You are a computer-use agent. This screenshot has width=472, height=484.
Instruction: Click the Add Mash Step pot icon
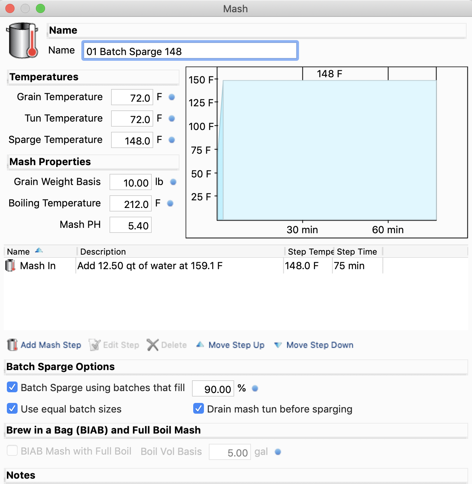pos(12,345)
